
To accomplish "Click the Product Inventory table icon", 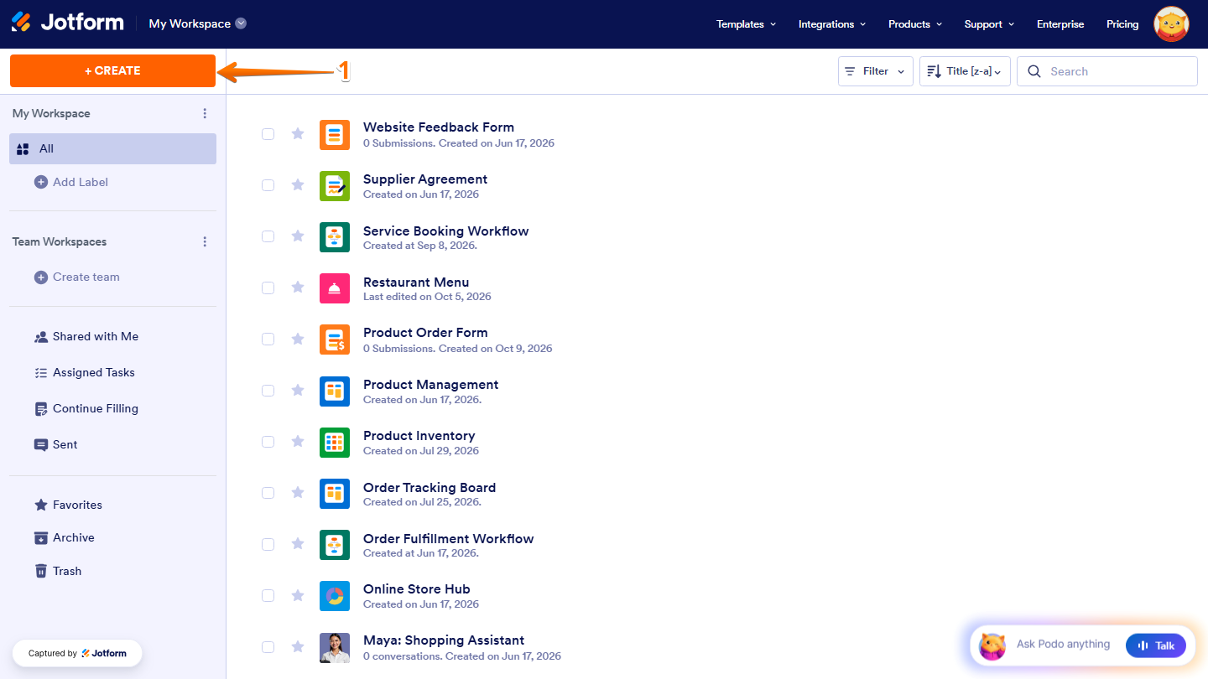I will pos(335,443).
